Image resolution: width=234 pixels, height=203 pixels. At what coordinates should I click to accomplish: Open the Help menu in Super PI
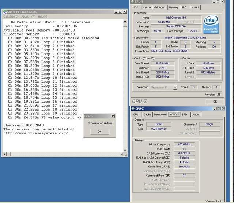click(42, 16)
